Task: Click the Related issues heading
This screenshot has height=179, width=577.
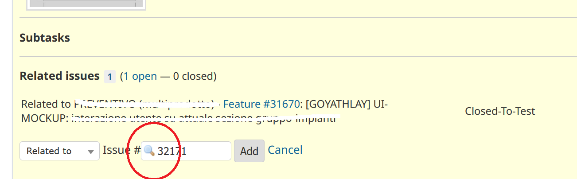Action: (59, 76)
